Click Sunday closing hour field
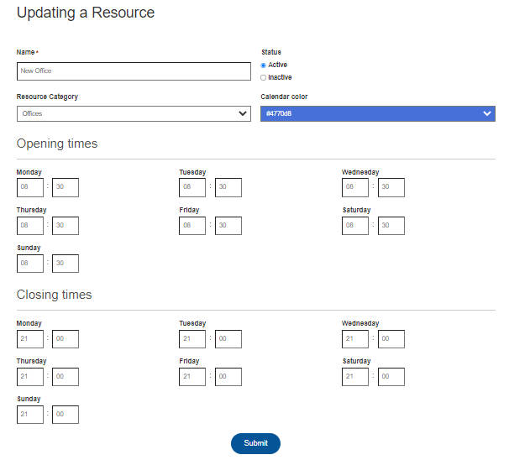 click(x=30, y=415)
